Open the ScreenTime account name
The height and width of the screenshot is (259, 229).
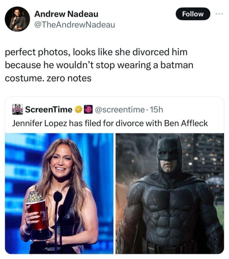point(48,110)
